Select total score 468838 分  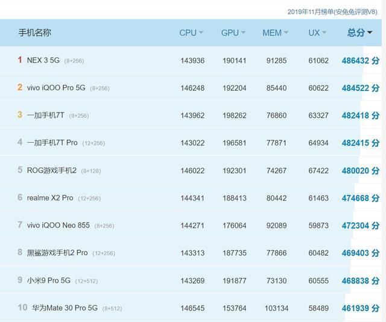pyautogui.click(x=361, y=280)
